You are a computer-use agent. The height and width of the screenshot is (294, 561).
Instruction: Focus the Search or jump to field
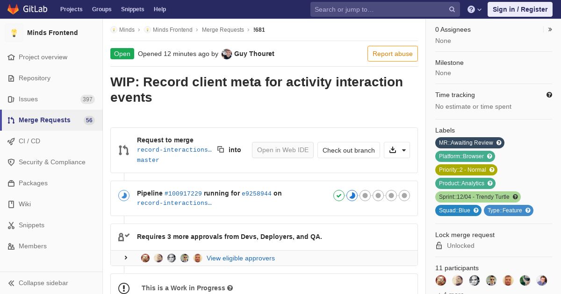(385, 9)
